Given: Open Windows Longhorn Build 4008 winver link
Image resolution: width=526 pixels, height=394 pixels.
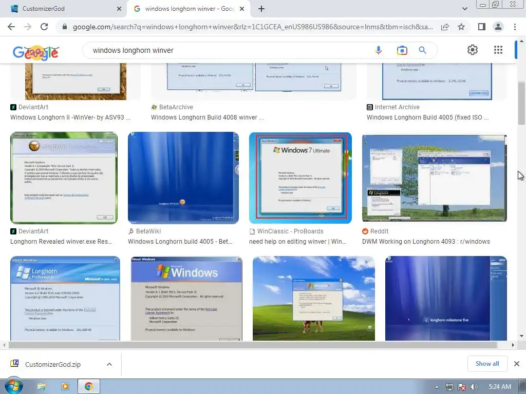Looking at the screenshot, I should [208, 117].
